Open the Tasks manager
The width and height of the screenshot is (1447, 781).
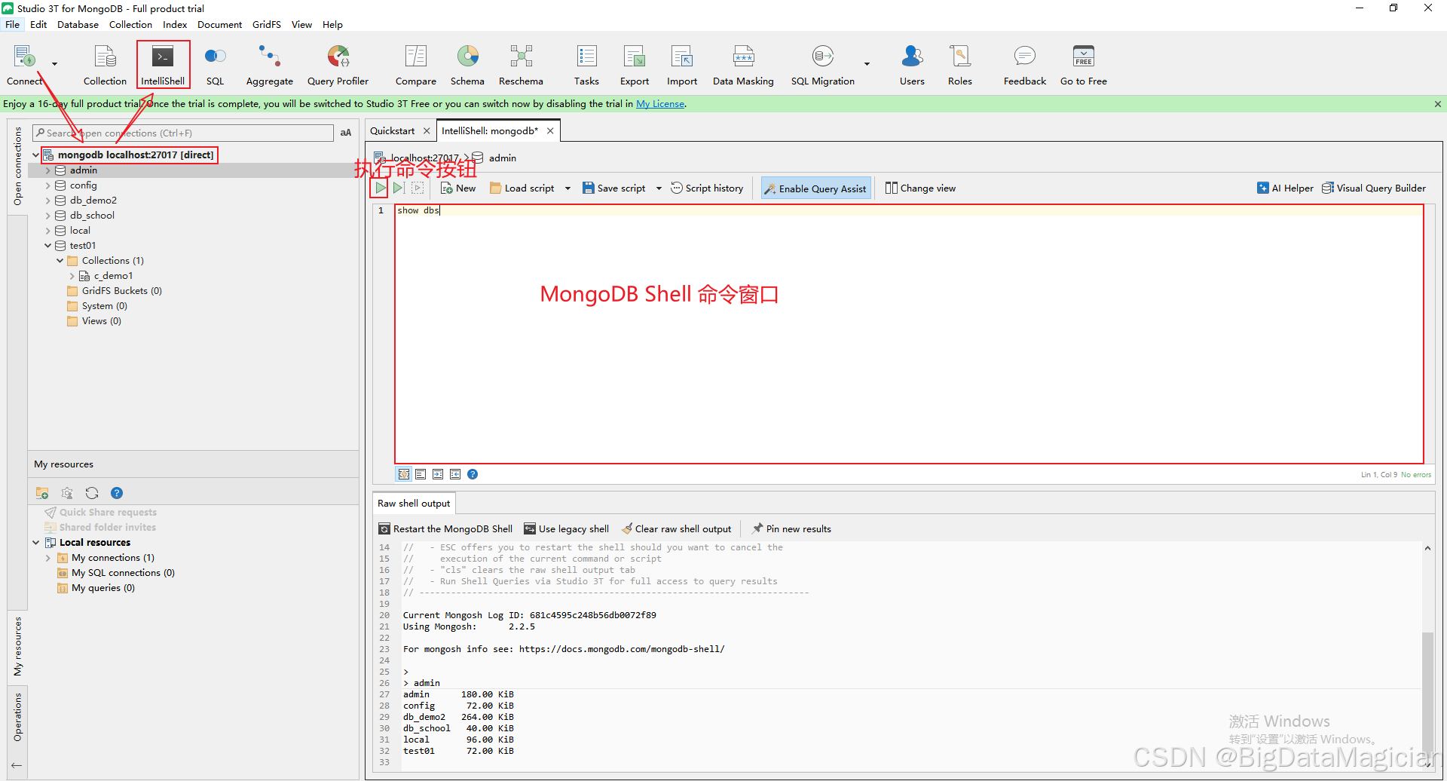(586, 65)
